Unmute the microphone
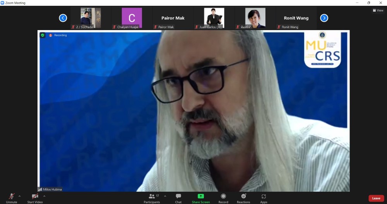This screenshot has height=204, width=387. click(x=12, y=197)
